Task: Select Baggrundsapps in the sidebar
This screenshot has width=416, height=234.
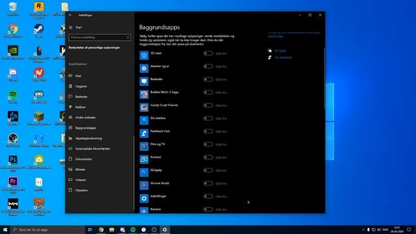Action: point(99,128)
